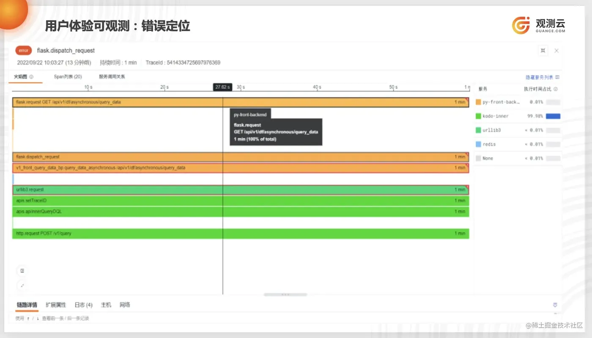The height and width of the screenshot is (338, 592).
Task: Click the 10 s tick on the timeline
Action: click(88, 87)
